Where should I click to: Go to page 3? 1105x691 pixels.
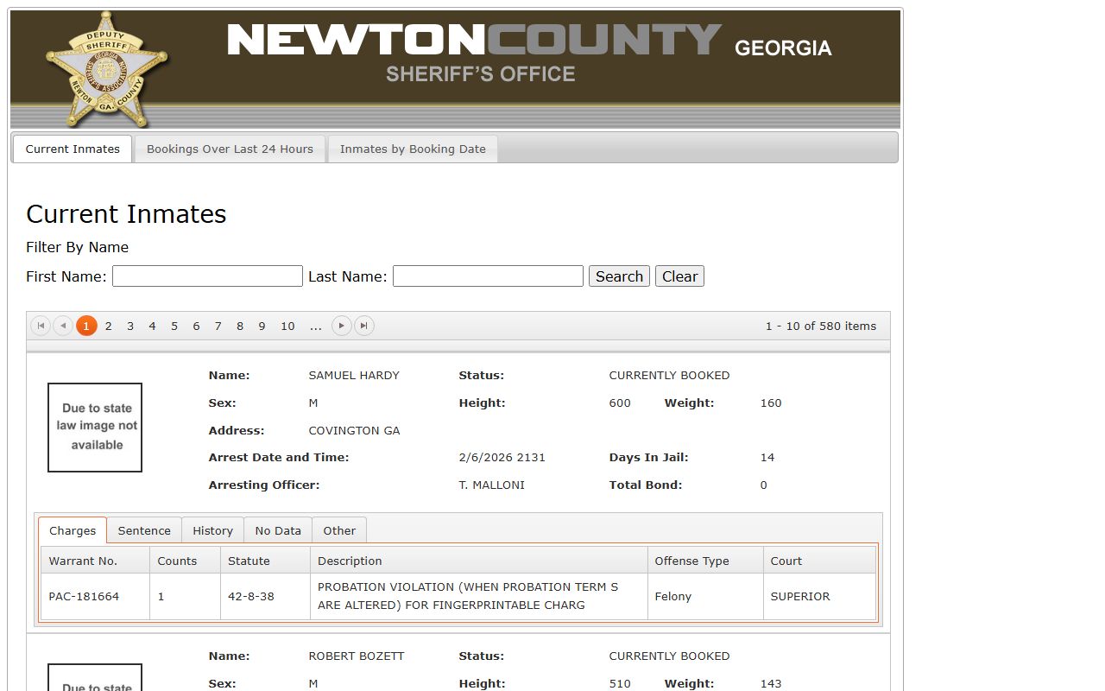(x=130, y=326)
